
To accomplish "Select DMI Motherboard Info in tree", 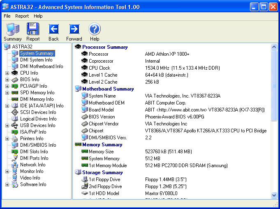I will 42,66.
